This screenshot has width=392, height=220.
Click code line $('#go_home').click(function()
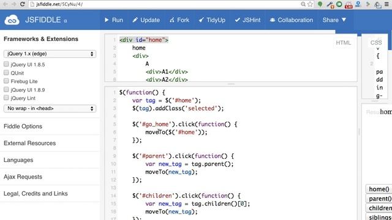tap(185, 124)
